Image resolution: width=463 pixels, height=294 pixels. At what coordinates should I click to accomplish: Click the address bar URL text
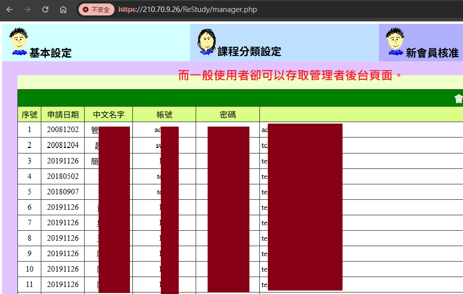coord(188,9)
